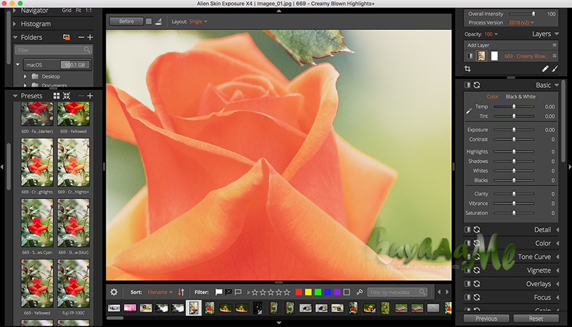Switch Presets to grid thumbnail view
This screenshot has height=327, width=572.
56,96
